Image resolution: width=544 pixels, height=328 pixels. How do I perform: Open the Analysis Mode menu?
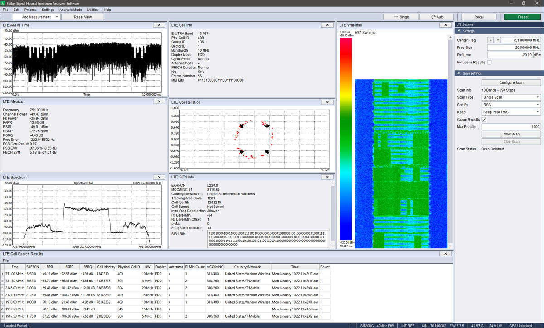click(70, 10)
